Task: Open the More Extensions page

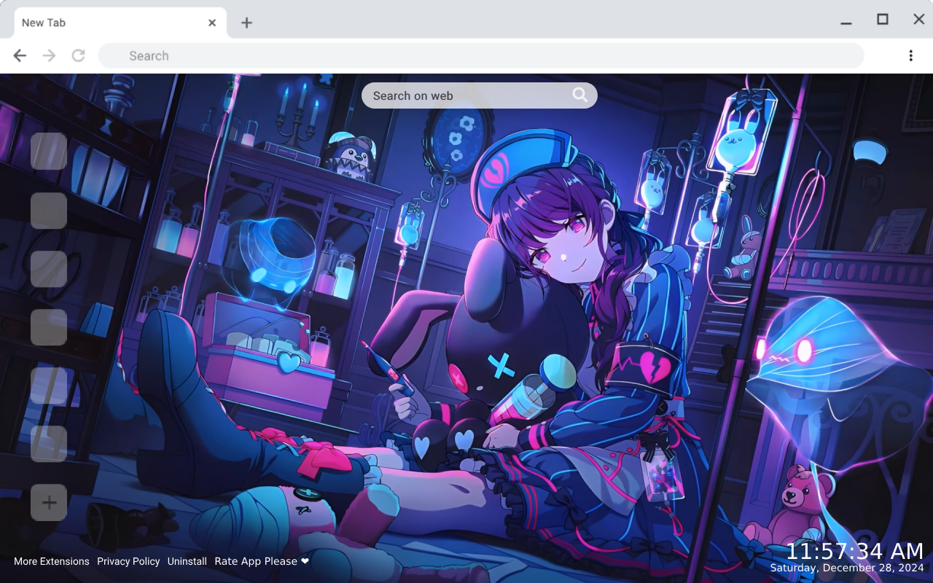Action: 52,561
